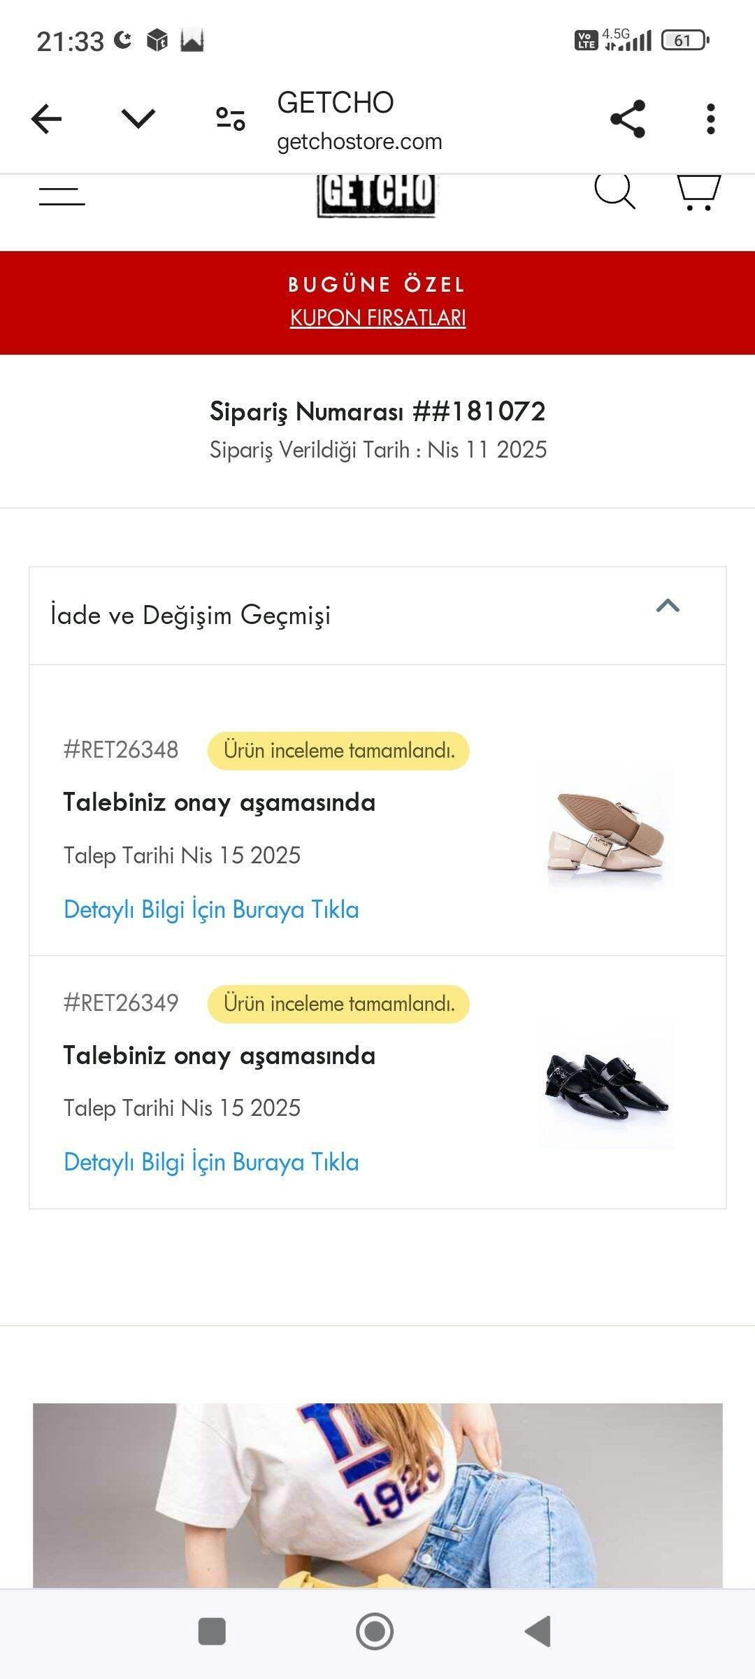Tap the beige shoe thumbnail
This screenshot has height=1679, width=755.
pos(605,830)
